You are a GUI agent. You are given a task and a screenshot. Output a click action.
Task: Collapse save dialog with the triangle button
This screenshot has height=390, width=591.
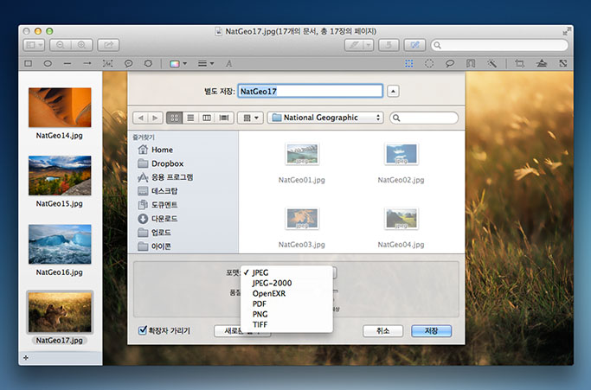(394, 90)
